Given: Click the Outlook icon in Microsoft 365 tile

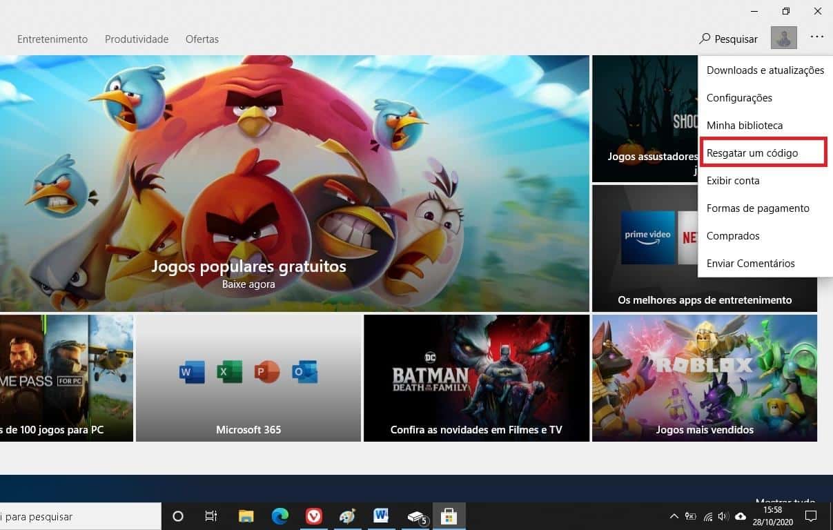Looking at the screenshot, I should coord(304,373).
